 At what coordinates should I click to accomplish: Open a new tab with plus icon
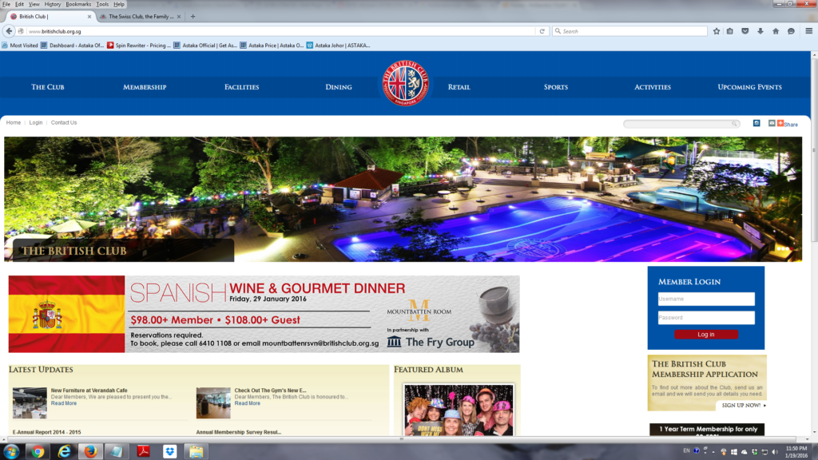point(193,17)
